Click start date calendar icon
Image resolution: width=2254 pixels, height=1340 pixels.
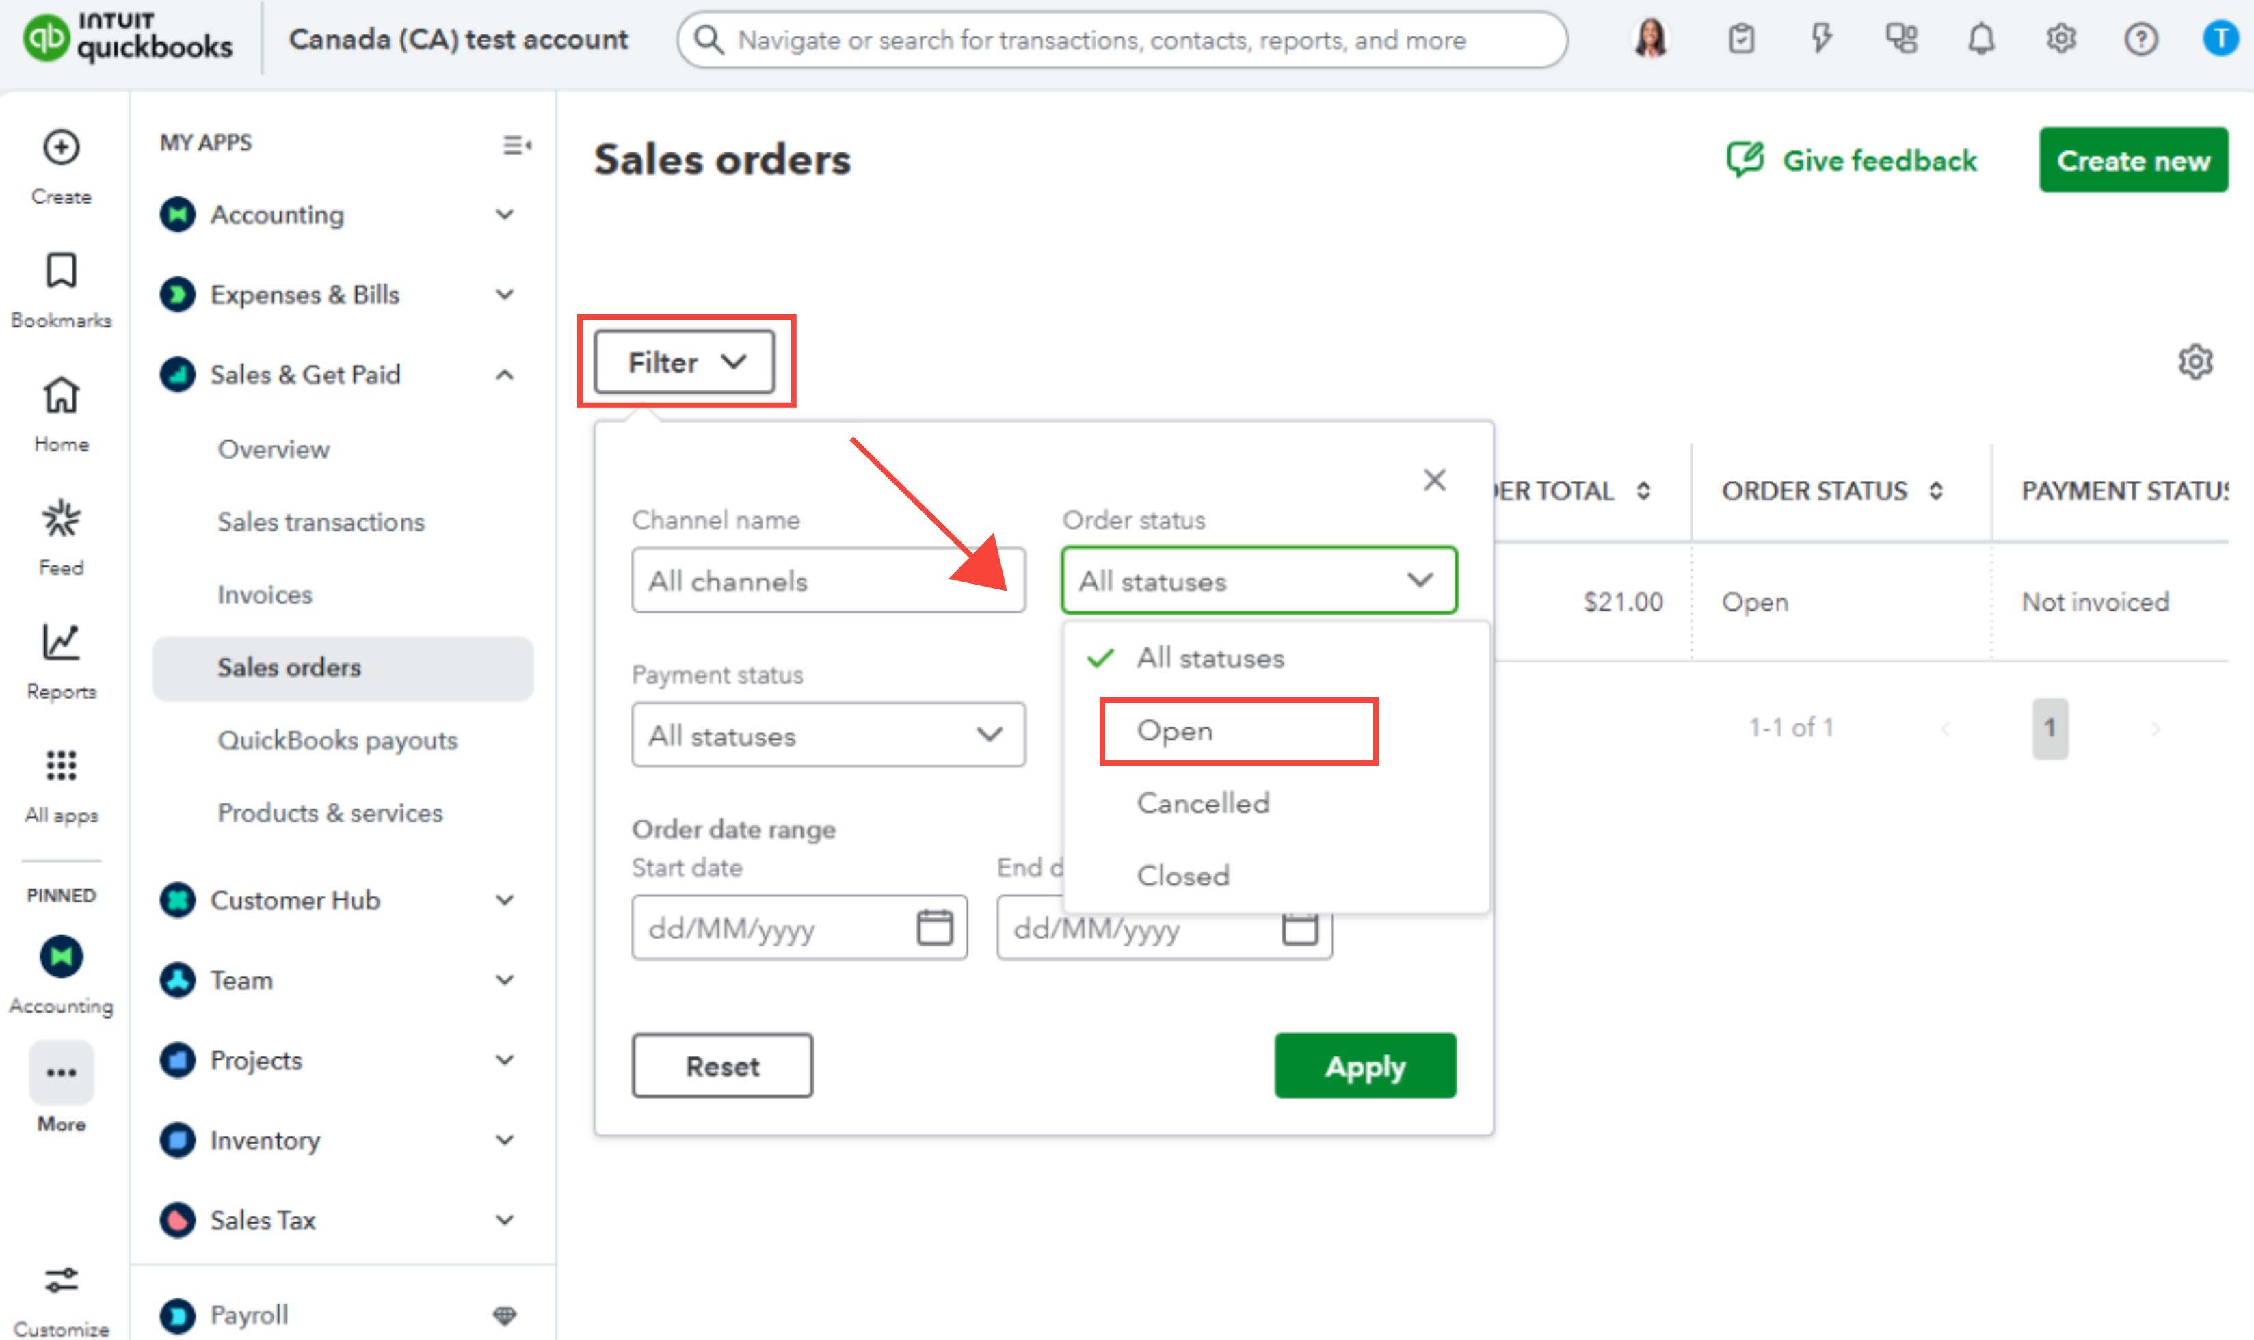(x=933, y=927)
